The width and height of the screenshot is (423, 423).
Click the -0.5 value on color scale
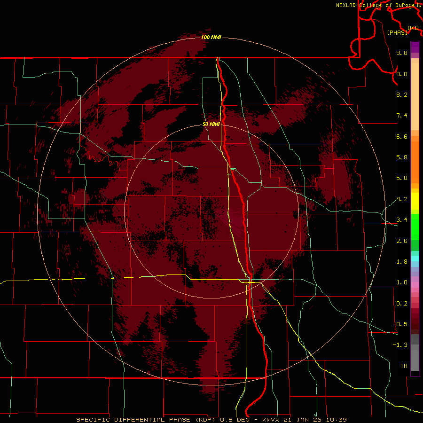(x=400, y=324)
